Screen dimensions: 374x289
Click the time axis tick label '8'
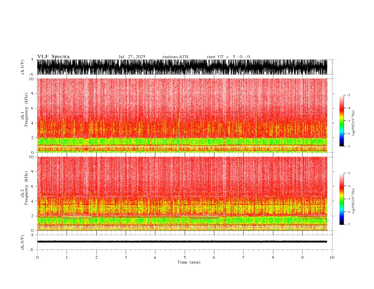(273, 257)
